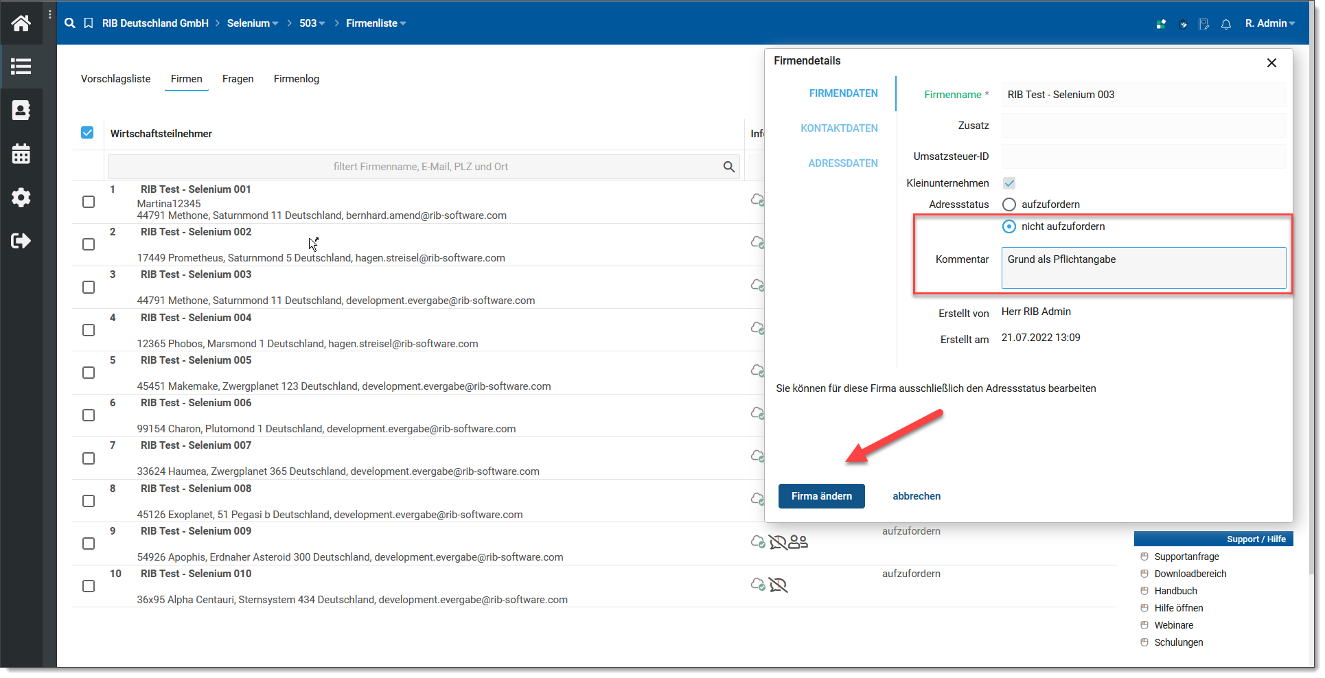Image resolution: width=1325 pixels, height=678 pixels.
Task: Check the box for Selenium 007
Action: pyautogui.click(x=89, y=458)
